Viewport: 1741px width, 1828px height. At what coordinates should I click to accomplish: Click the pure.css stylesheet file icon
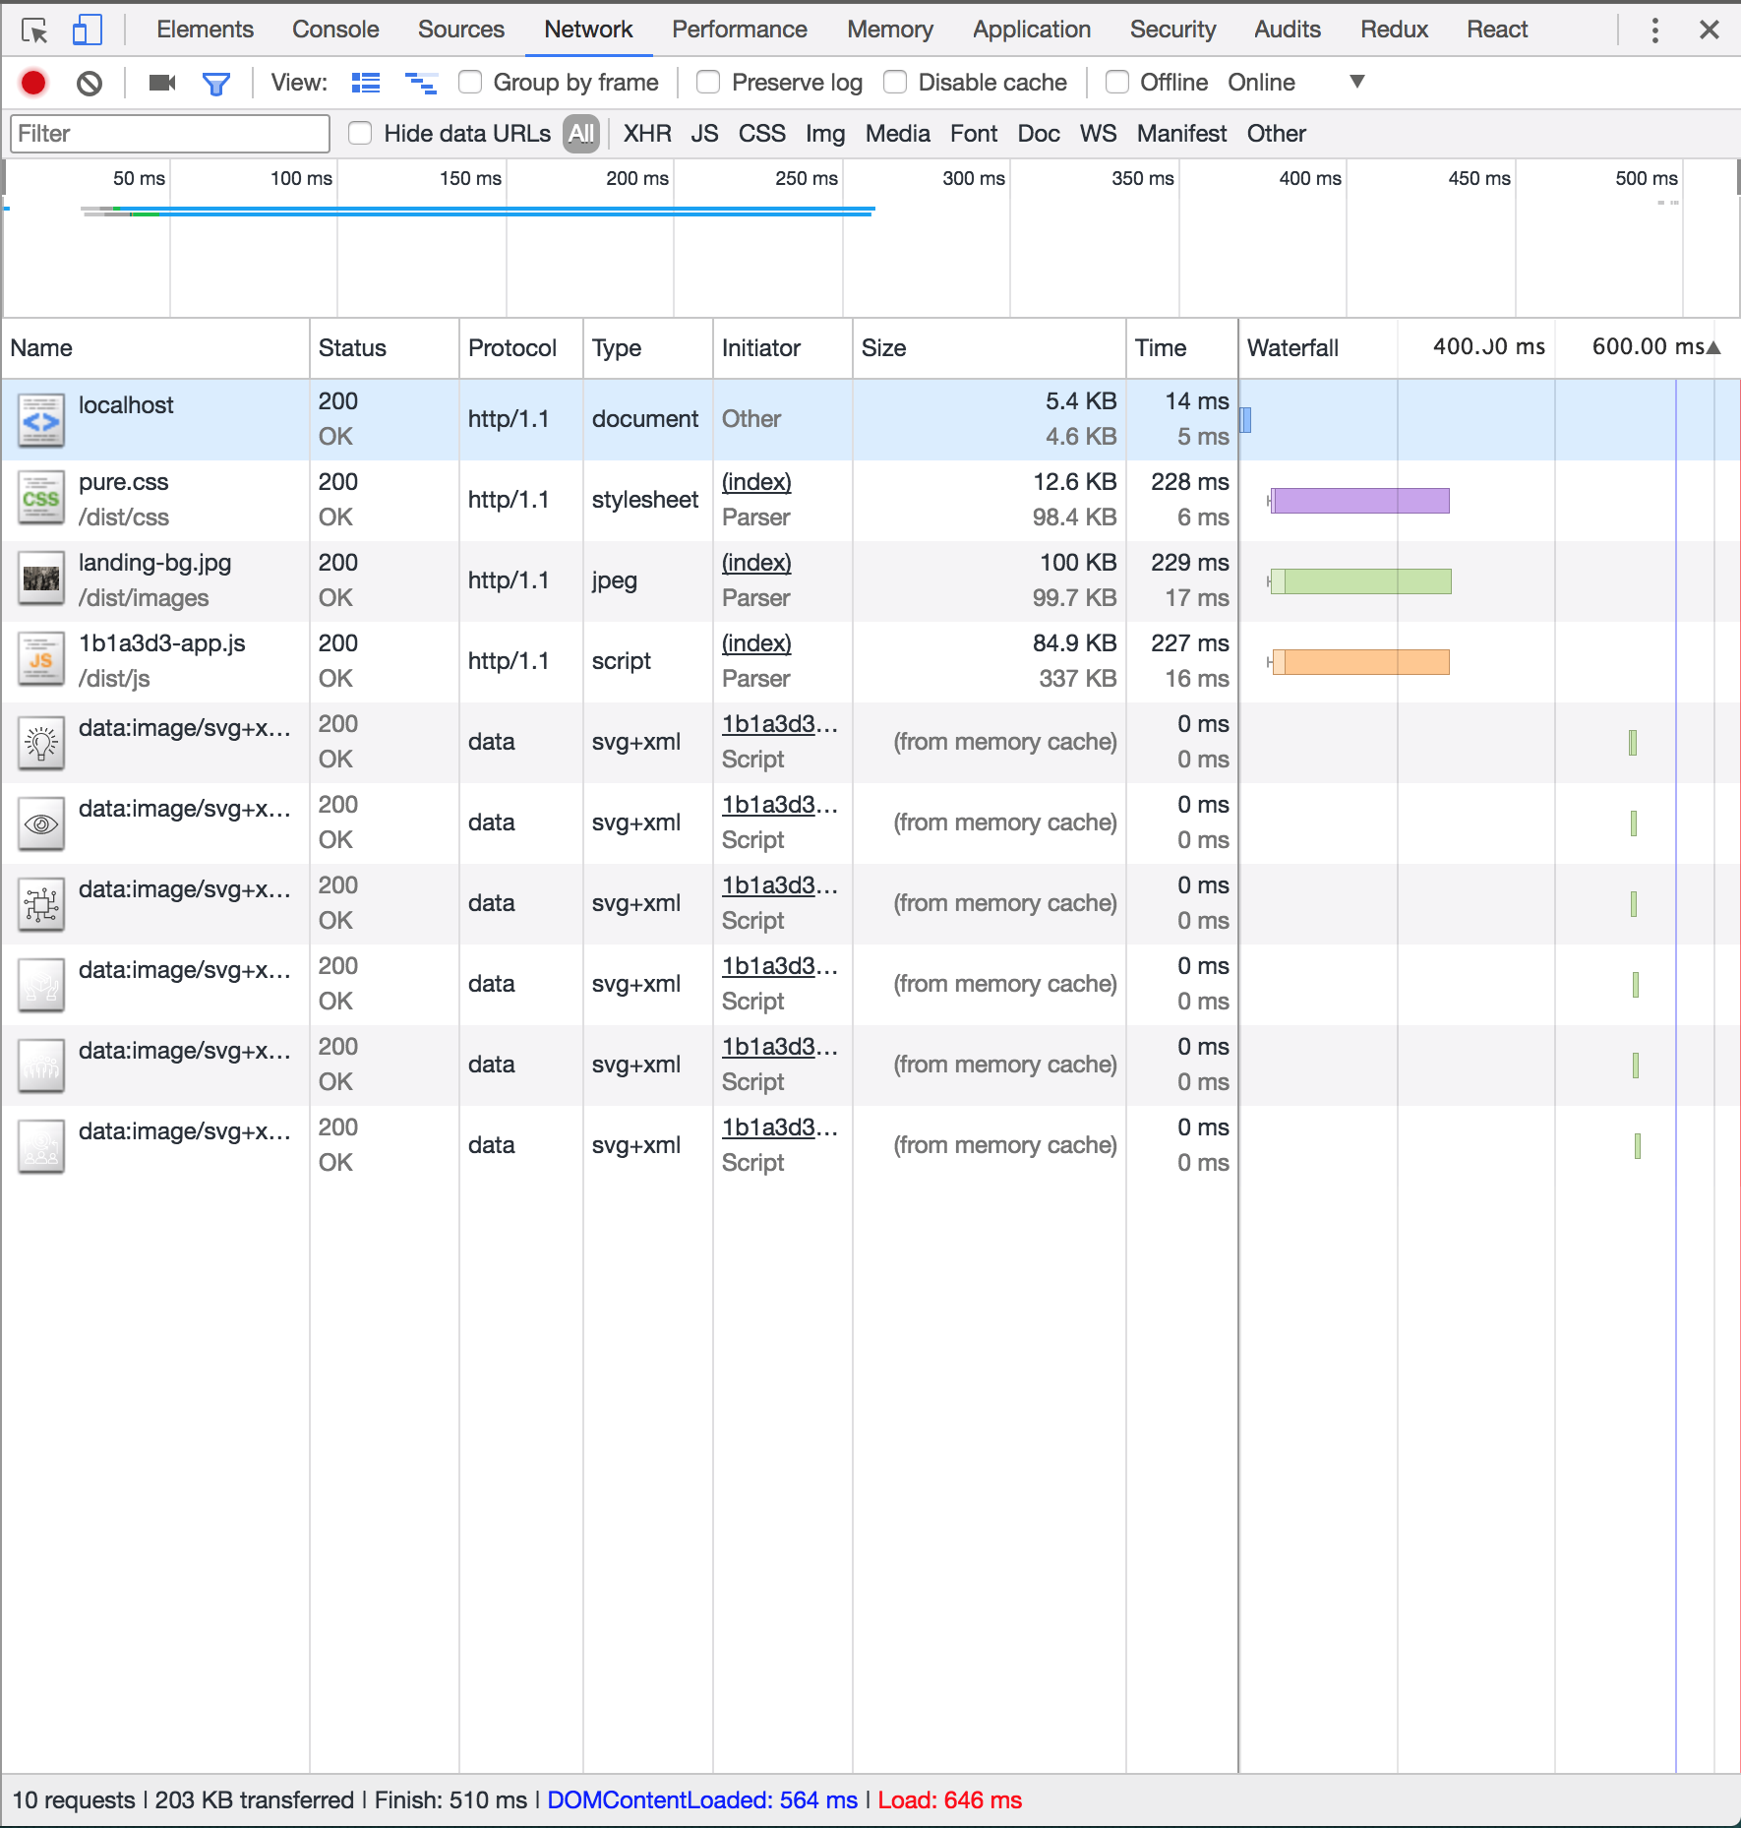(41, 499)
